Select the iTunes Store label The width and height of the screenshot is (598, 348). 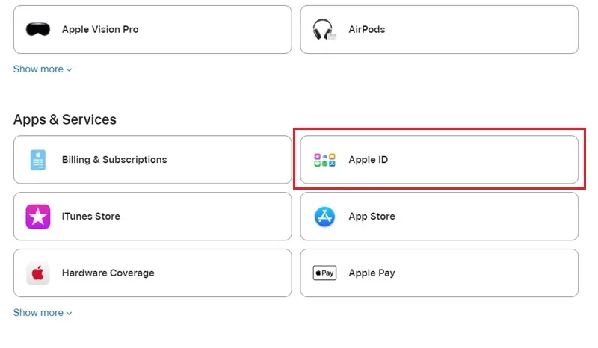tap(90, 216)
